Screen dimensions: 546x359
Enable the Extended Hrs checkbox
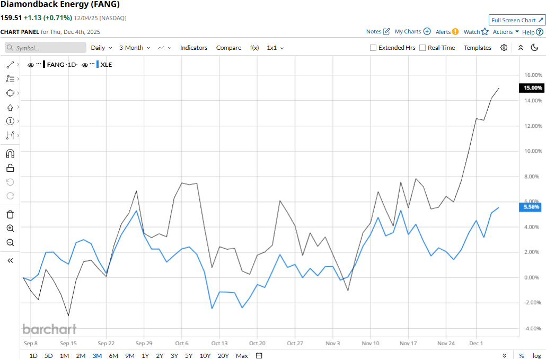coord(373,48)
